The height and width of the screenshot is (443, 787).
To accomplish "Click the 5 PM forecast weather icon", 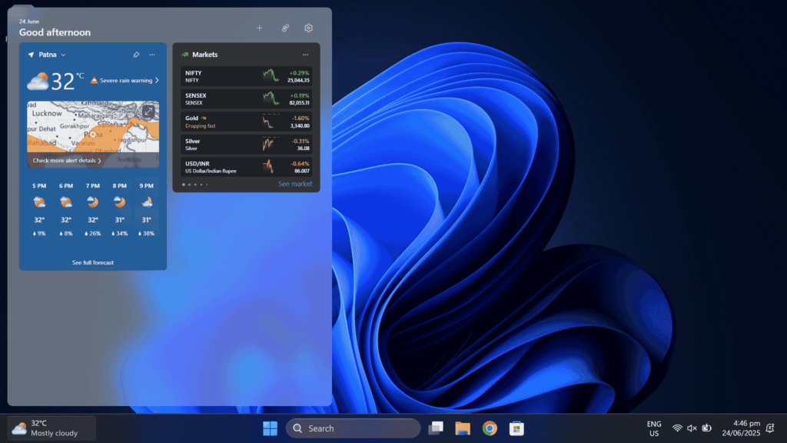I will coord(39,202).
